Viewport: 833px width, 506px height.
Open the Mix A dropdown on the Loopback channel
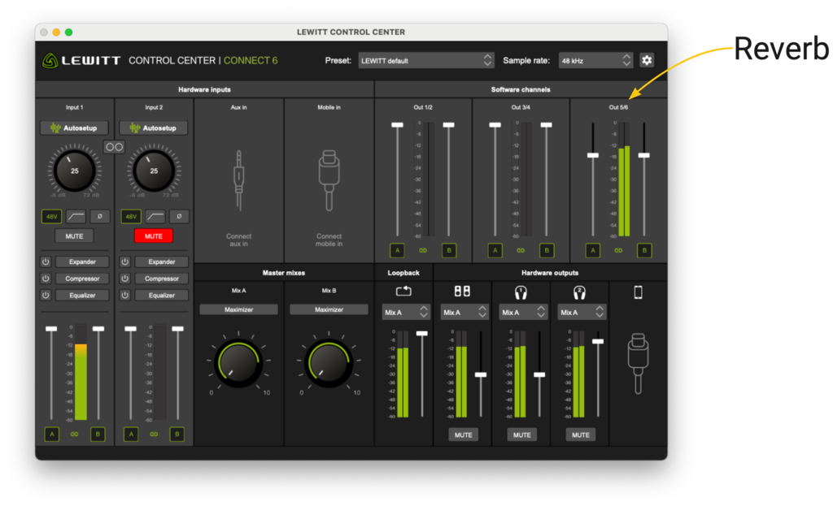click(404, 311)
